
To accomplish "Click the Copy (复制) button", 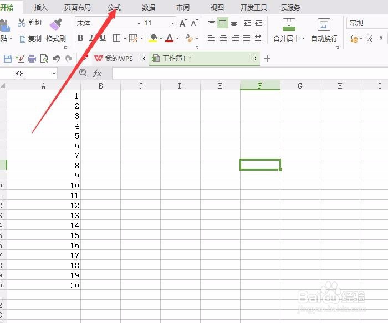I will 29,38.
